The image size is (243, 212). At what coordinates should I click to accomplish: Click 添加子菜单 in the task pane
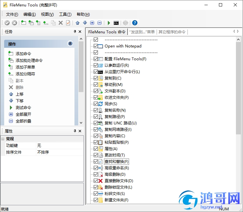pos(25,67)
